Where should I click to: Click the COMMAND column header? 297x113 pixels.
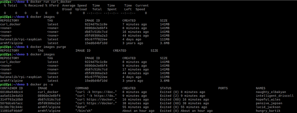click(82, 88)
